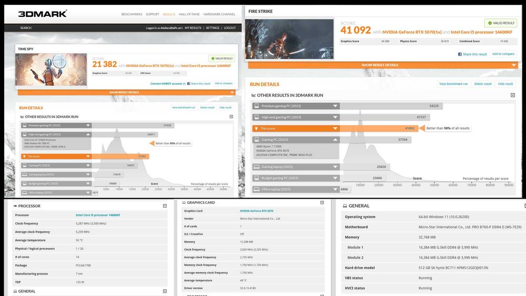Open My Results link
The image size is (526, 296).
[x=193, y=28]
